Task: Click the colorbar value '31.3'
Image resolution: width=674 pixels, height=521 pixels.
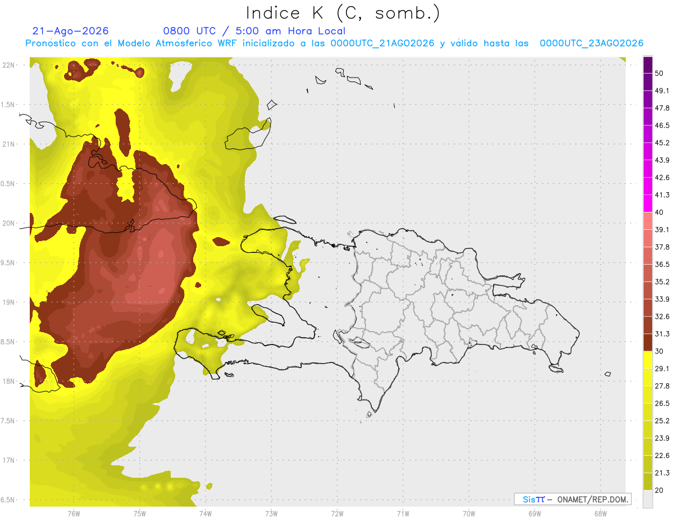Action: click(x=662, y=334)
